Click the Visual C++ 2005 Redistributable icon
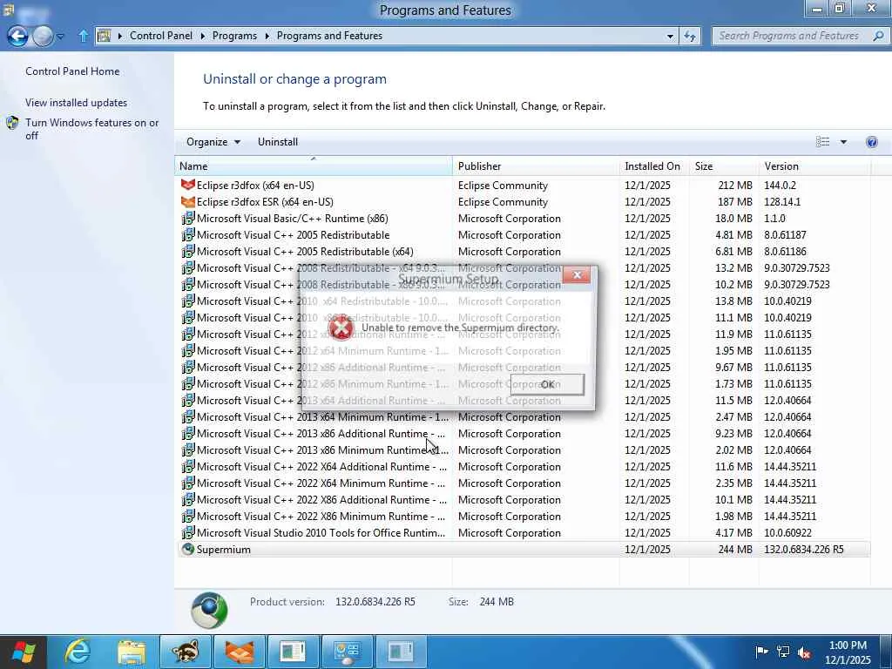The image size is (892, 669). point(188,235)
